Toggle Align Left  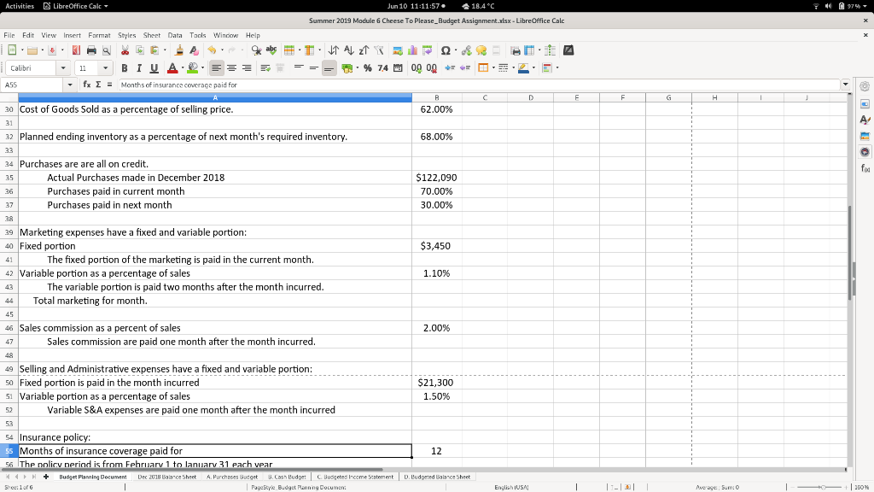(216, 68)
